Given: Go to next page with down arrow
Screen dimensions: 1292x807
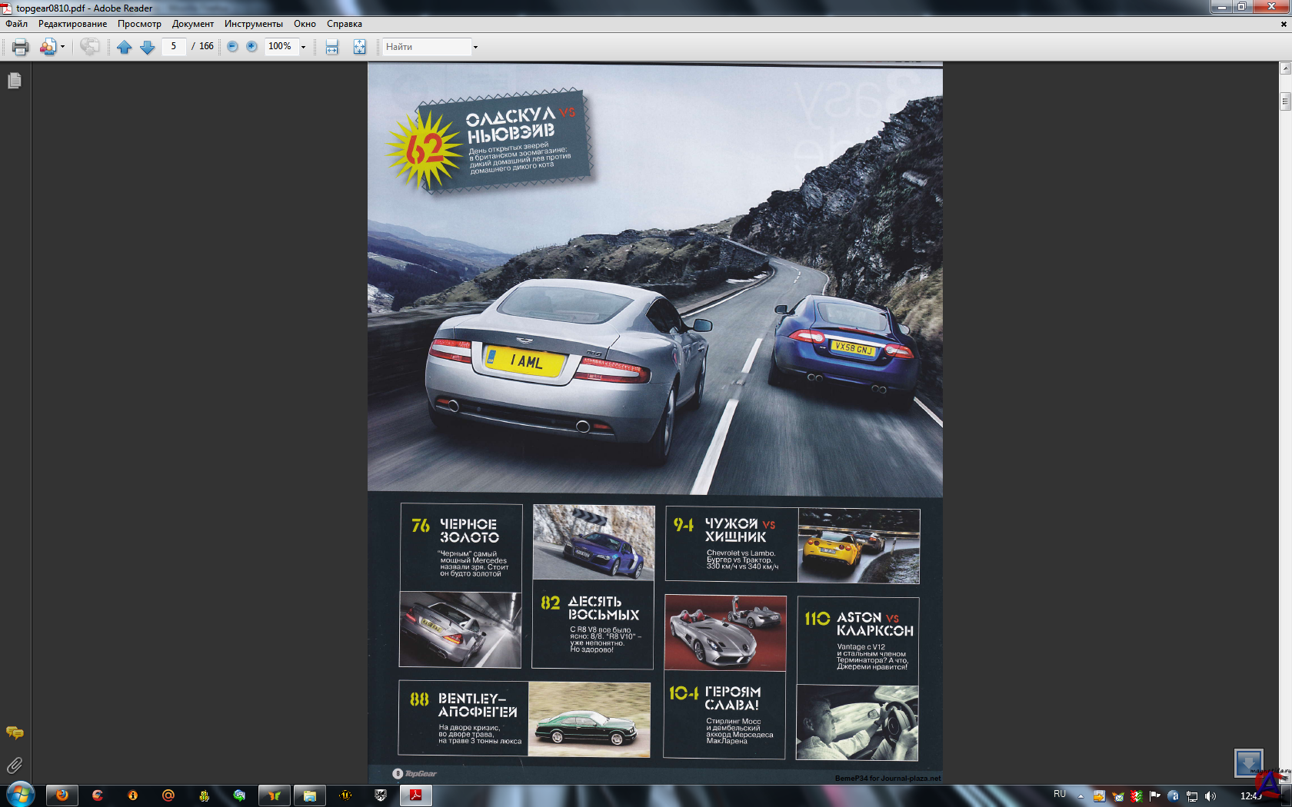Looking at the screenshot, I should pyautogui.click(x=148, y=47).
